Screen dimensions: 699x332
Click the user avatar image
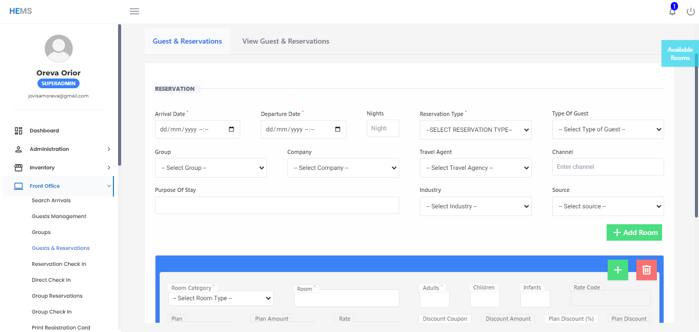pos(59,49)
